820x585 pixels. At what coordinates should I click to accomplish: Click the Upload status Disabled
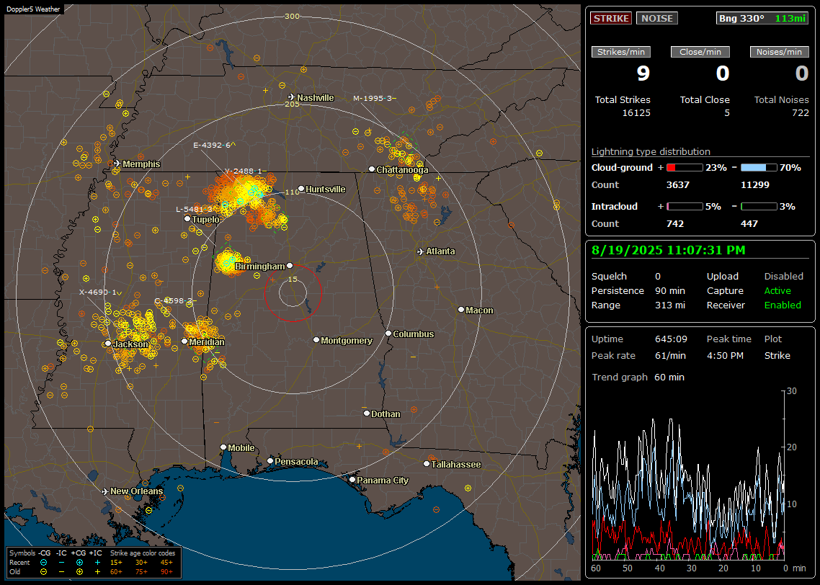click(783, 277)
